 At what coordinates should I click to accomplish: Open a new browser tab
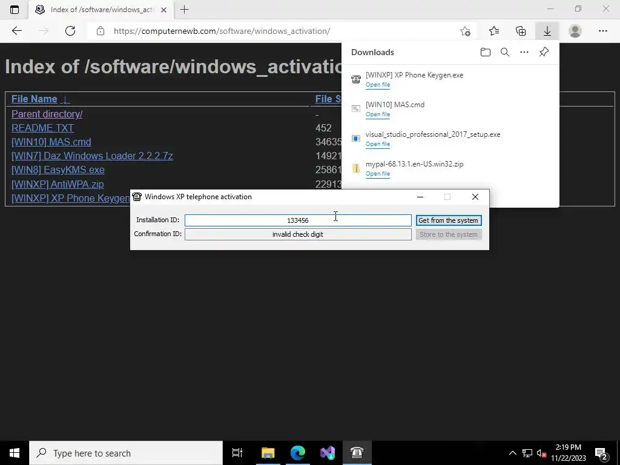(184, 10)
